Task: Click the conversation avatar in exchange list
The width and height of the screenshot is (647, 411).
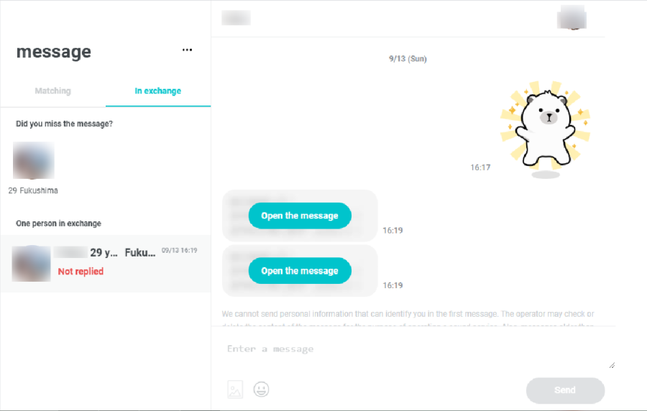Action: [31, 264]
